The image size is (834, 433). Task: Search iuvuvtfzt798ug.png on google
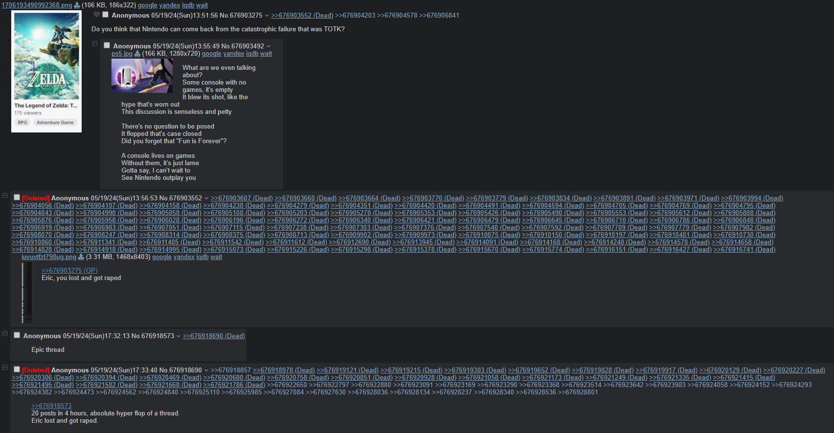(162, 257)
